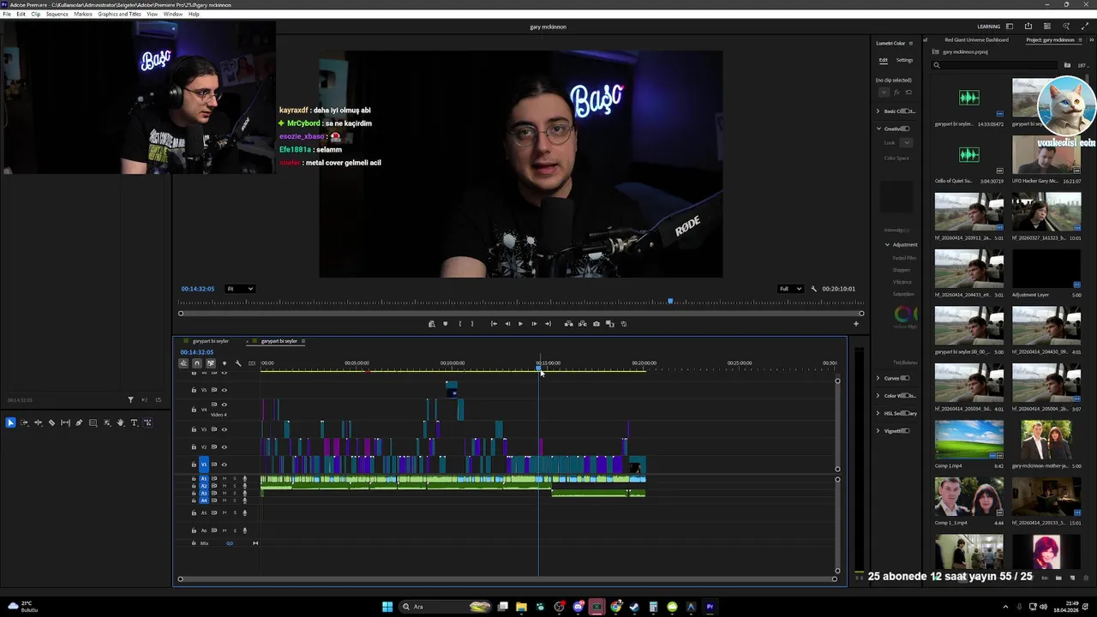Go to Out point in Program monitor
The image size is (1097, 617).
point(548,324)
